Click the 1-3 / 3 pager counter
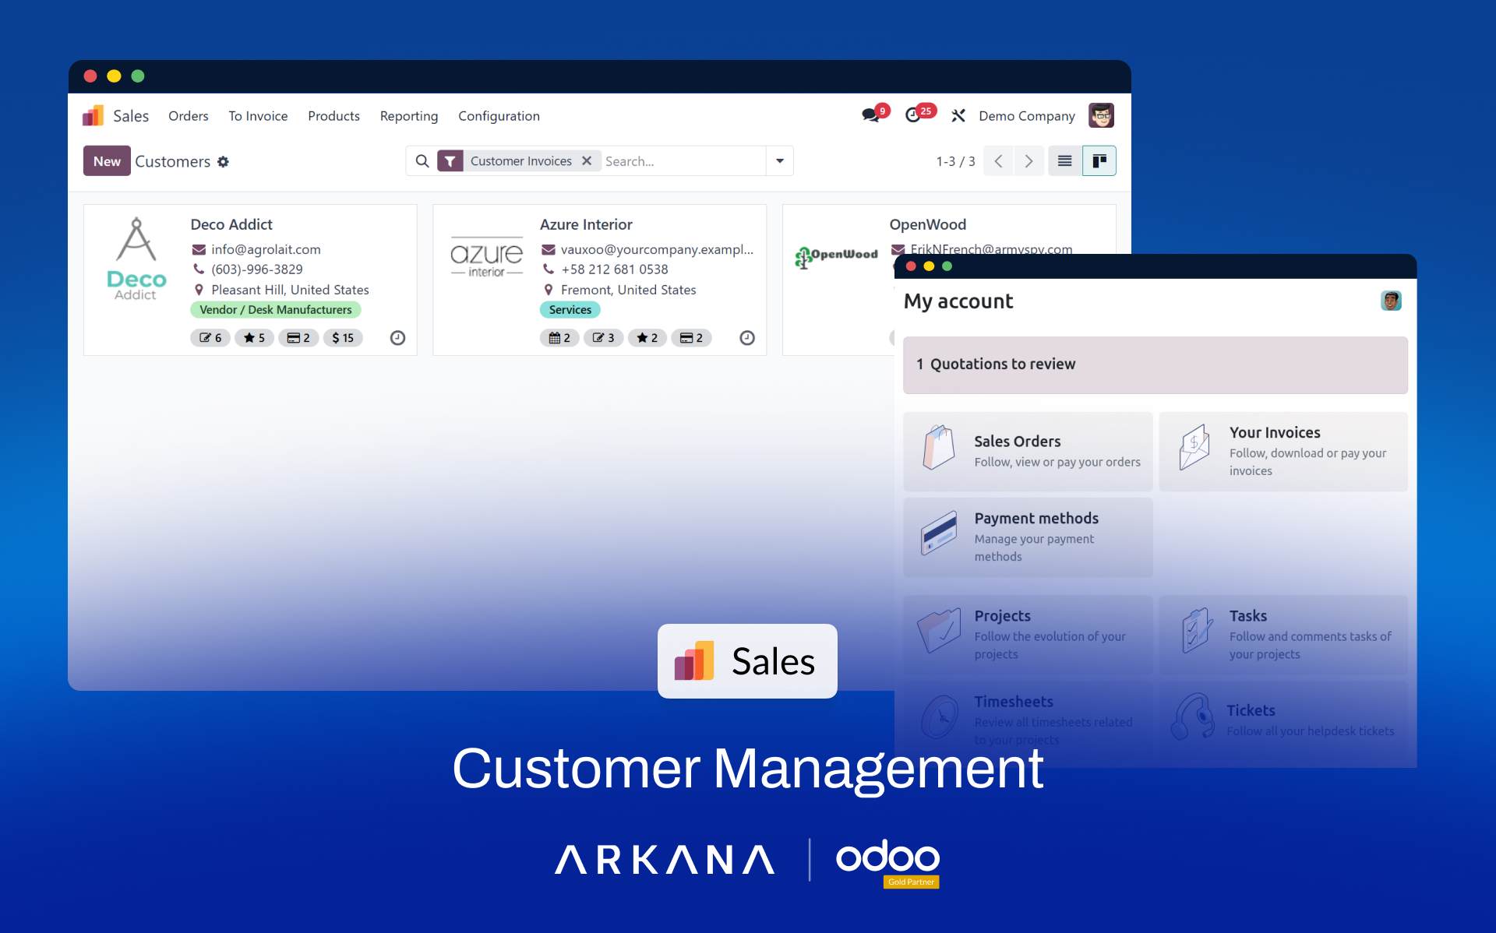This screenshot has height=933, width=1496. click(955, 161)
